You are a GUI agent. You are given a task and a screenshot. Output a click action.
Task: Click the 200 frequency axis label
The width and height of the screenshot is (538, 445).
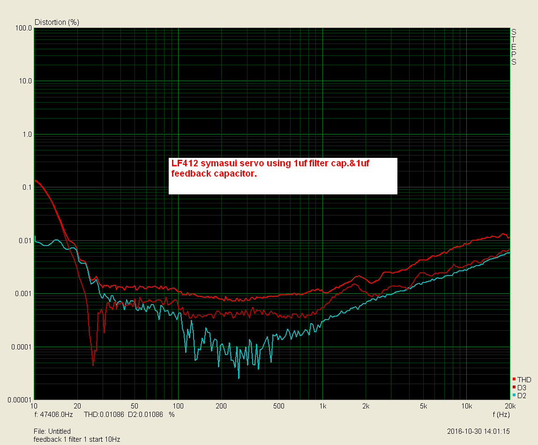(221, 406)
